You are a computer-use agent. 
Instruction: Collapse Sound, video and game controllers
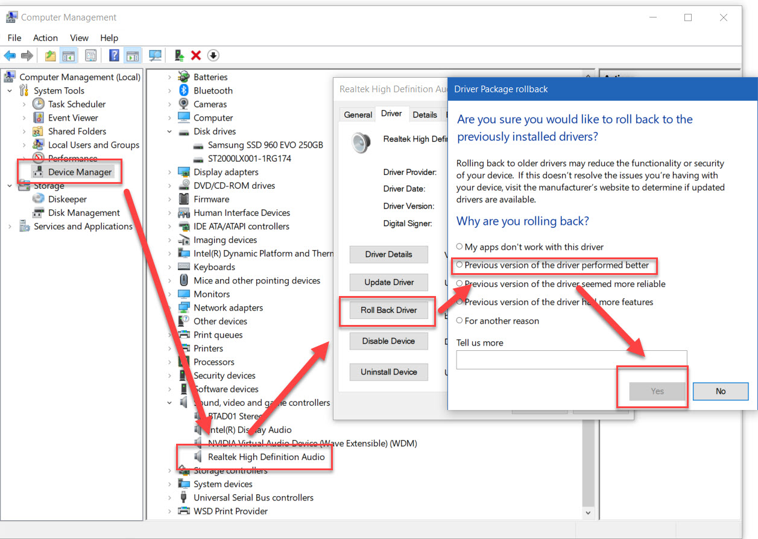click(x=169, y=403)
